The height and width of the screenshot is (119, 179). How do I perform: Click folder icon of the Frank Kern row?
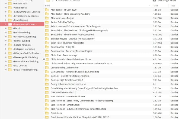[47, 113]
